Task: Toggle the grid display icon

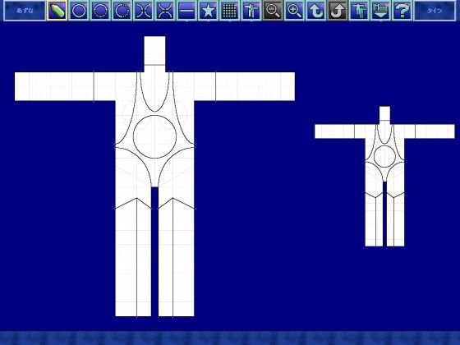Action: [230, 11]
